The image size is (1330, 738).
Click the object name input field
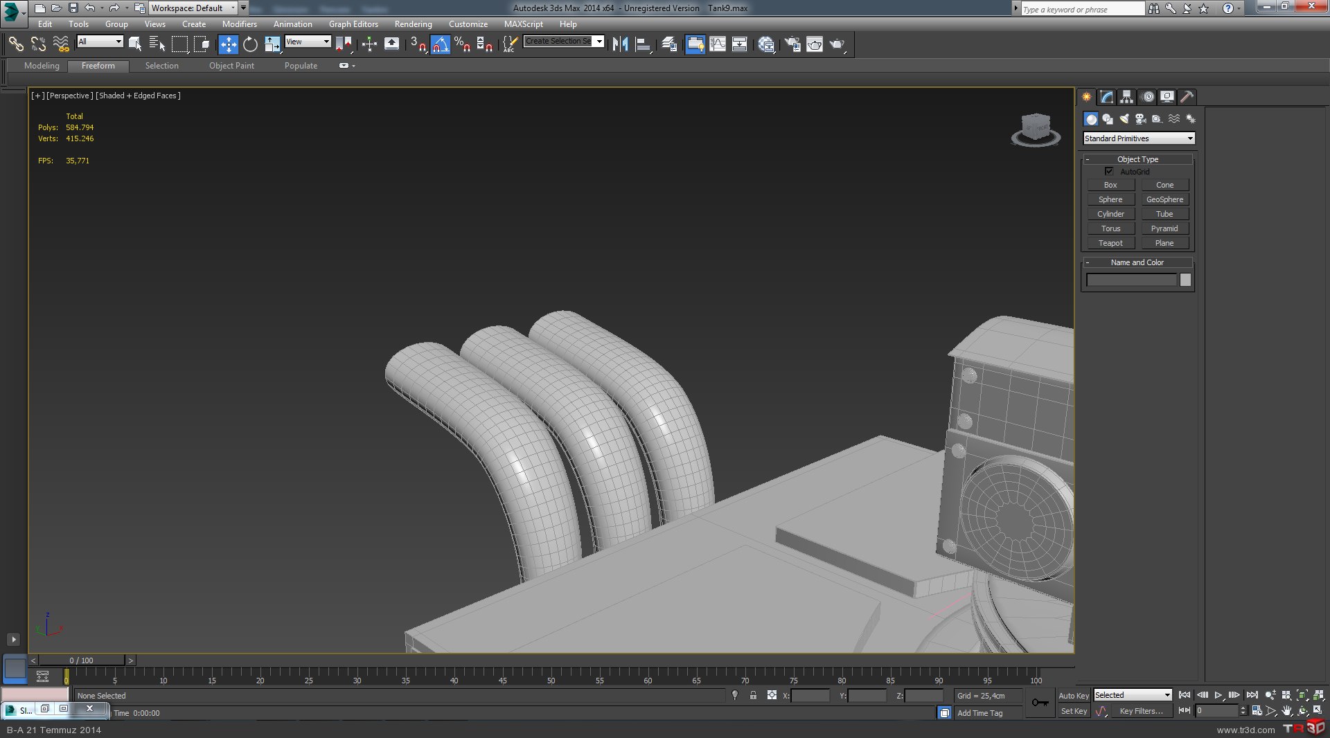coord(1131,280)
